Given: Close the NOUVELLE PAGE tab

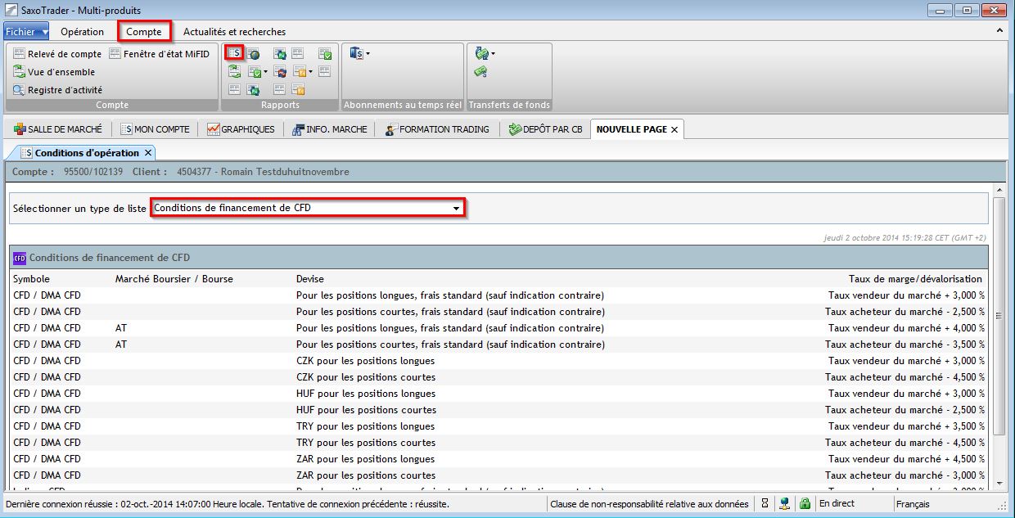Looking at the screenshot, I should click(x=674, y=129).
